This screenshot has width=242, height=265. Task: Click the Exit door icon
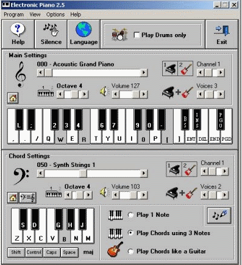coord(222,30)
